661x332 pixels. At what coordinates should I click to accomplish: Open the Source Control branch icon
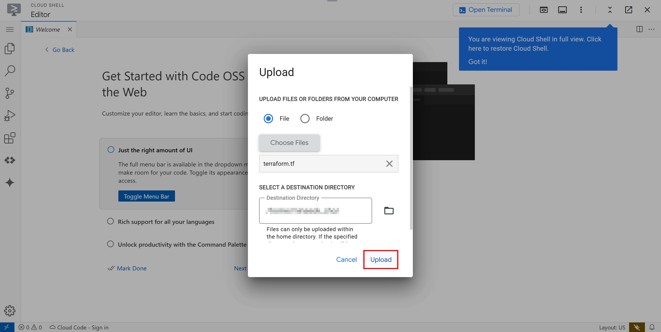pyautogui.click(x=10, y=93)
